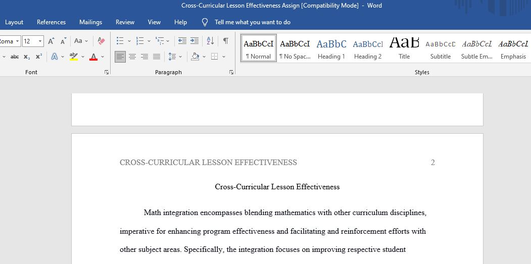531x264 pixels.
Task: Apply the Subtitle style
Action: [x=440, y=48]
